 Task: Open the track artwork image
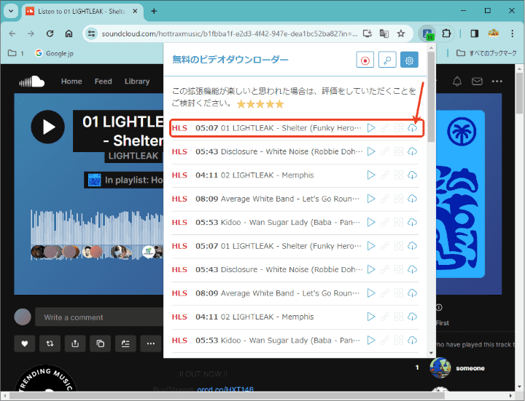pos(460,194)
